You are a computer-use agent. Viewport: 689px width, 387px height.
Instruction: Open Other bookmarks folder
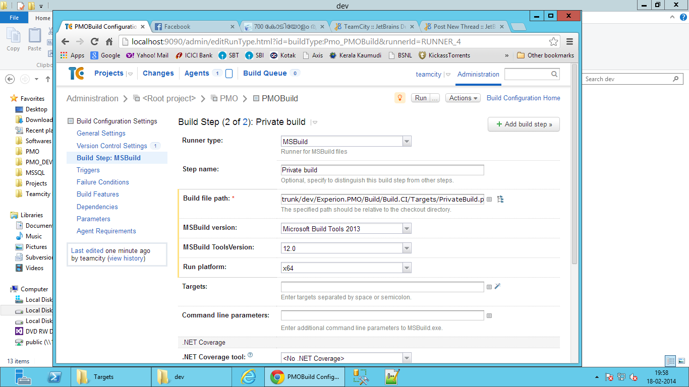tap(546, 55)
